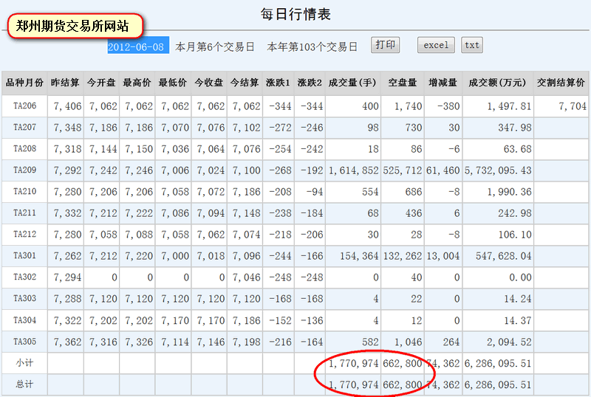Click the 郑州期货交易所网站 label box
The height and width of the screenshot is (397, 591).
coord(72,27)
